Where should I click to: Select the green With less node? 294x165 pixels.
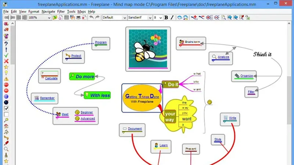click(x=97, y=95)
